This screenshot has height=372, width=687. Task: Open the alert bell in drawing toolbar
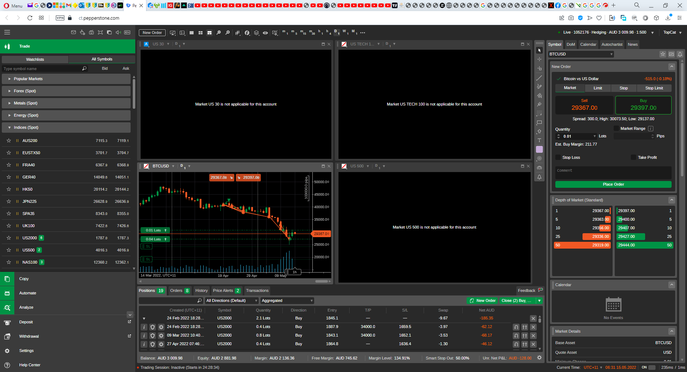pos(539,177)
